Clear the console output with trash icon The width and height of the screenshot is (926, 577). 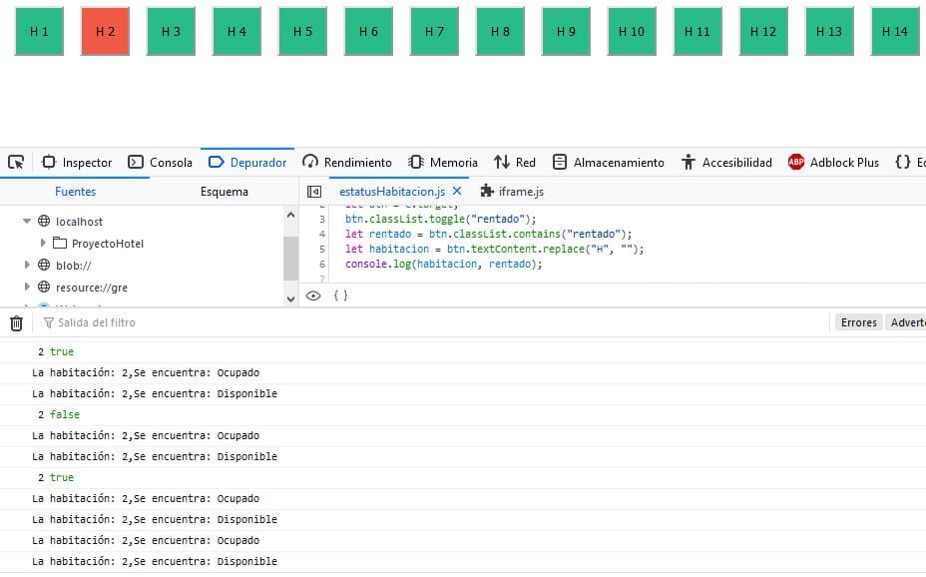click(x=16, y=321)
